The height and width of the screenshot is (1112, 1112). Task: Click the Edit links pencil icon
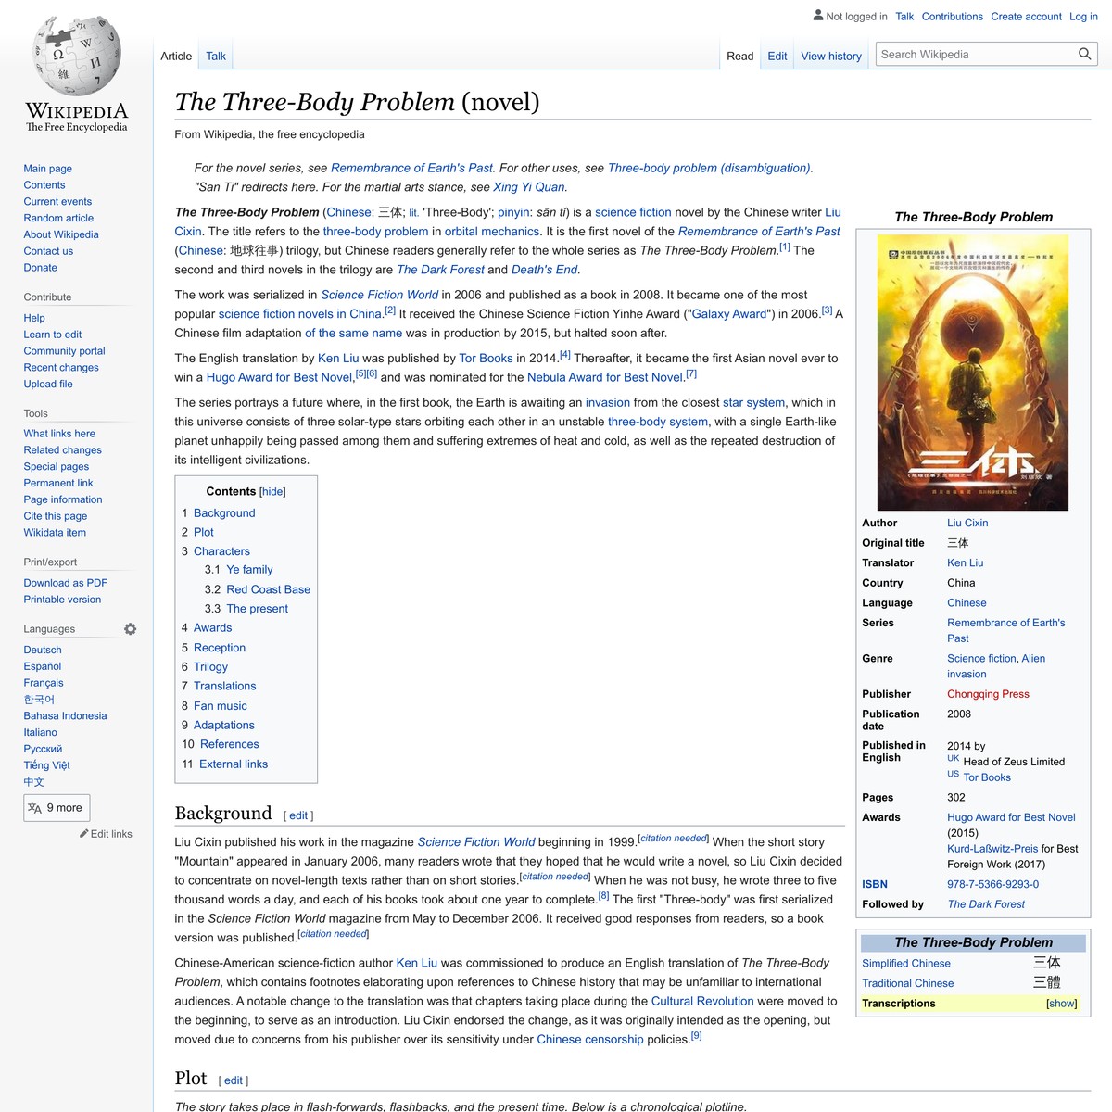83,833
